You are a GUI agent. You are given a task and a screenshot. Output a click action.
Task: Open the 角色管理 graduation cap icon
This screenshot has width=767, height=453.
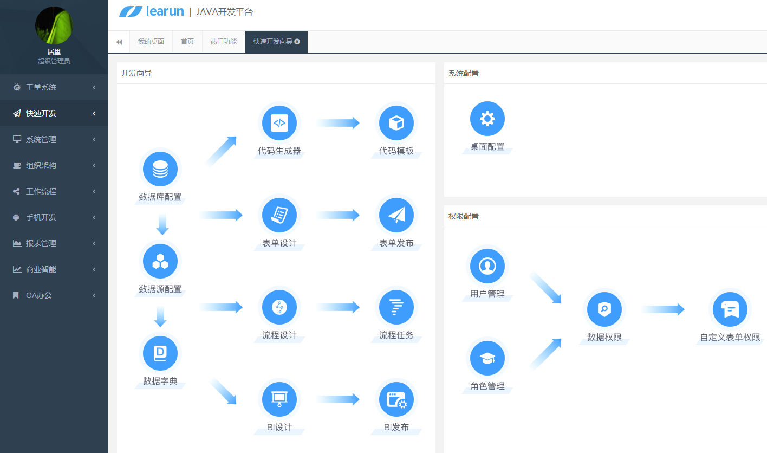[487, 358]
